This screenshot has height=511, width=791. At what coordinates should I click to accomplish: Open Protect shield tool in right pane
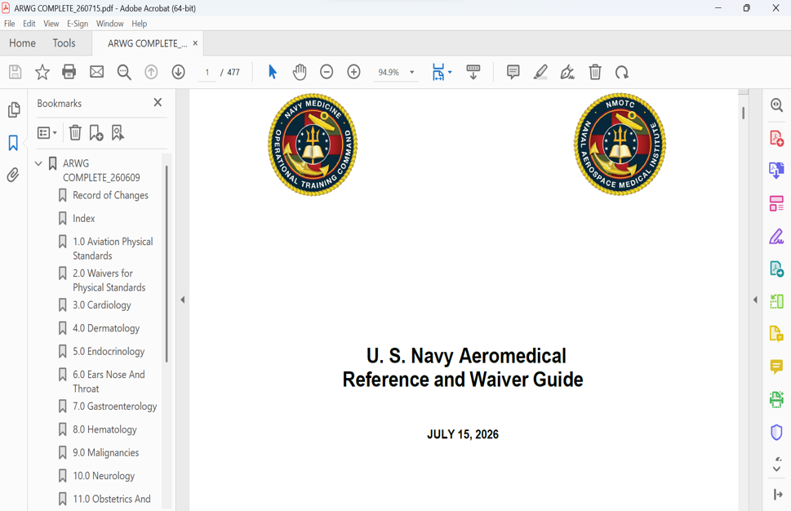(x=777, y=433)
